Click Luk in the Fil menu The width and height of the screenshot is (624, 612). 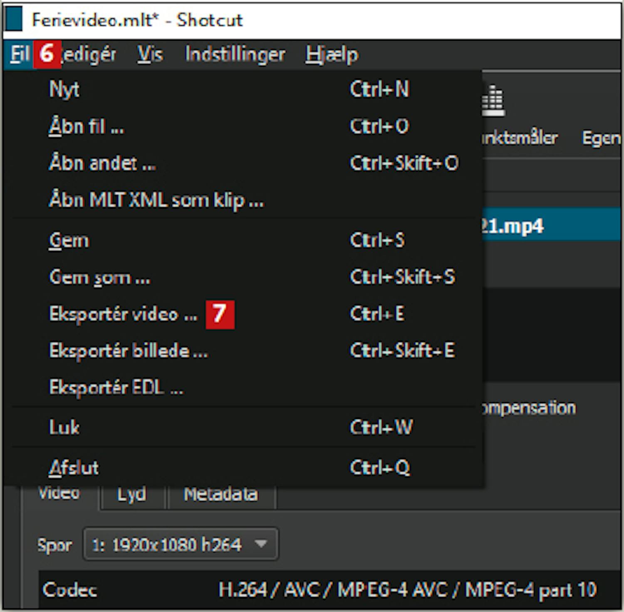243,427
